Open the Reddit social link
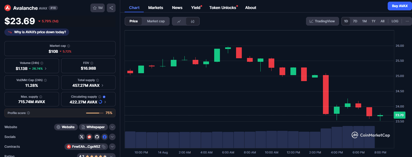This screenshot has height=157, width=412. [x=89, y=137]
